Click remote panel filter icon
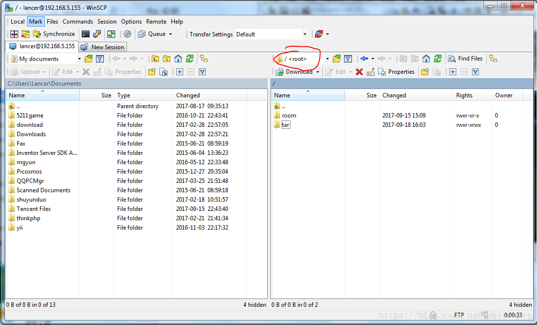 [348, 59]
